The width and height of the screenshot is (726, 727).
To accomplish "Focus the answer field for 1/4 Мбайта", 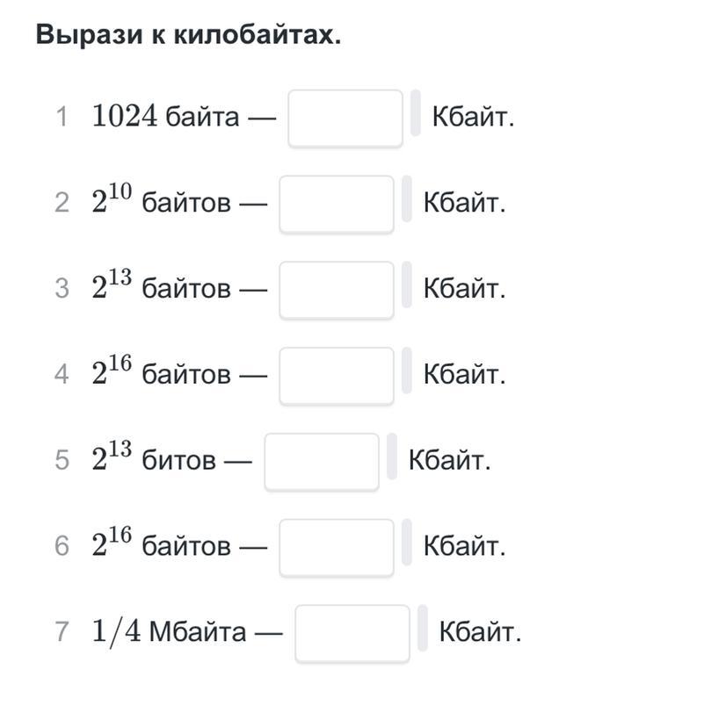I will point(352,632).
